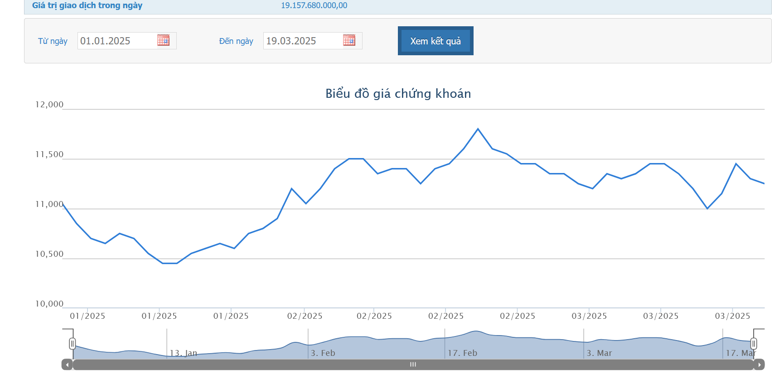Screen dimensions: 779x379
Task: Click the 'Đến ngày' label text
Action: click(236, 41)
